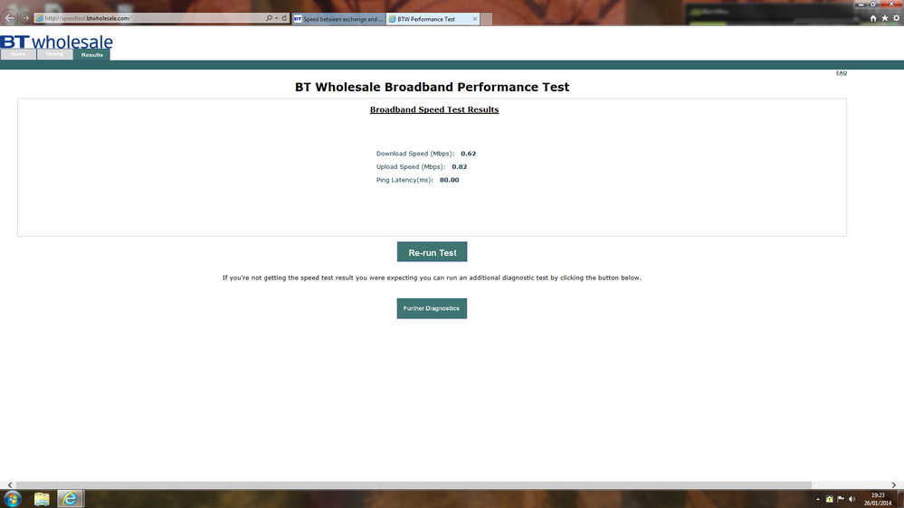904x508 pixels.
Task: Open Windows Explorer from the taskbar
Action: tap(42, 499)
